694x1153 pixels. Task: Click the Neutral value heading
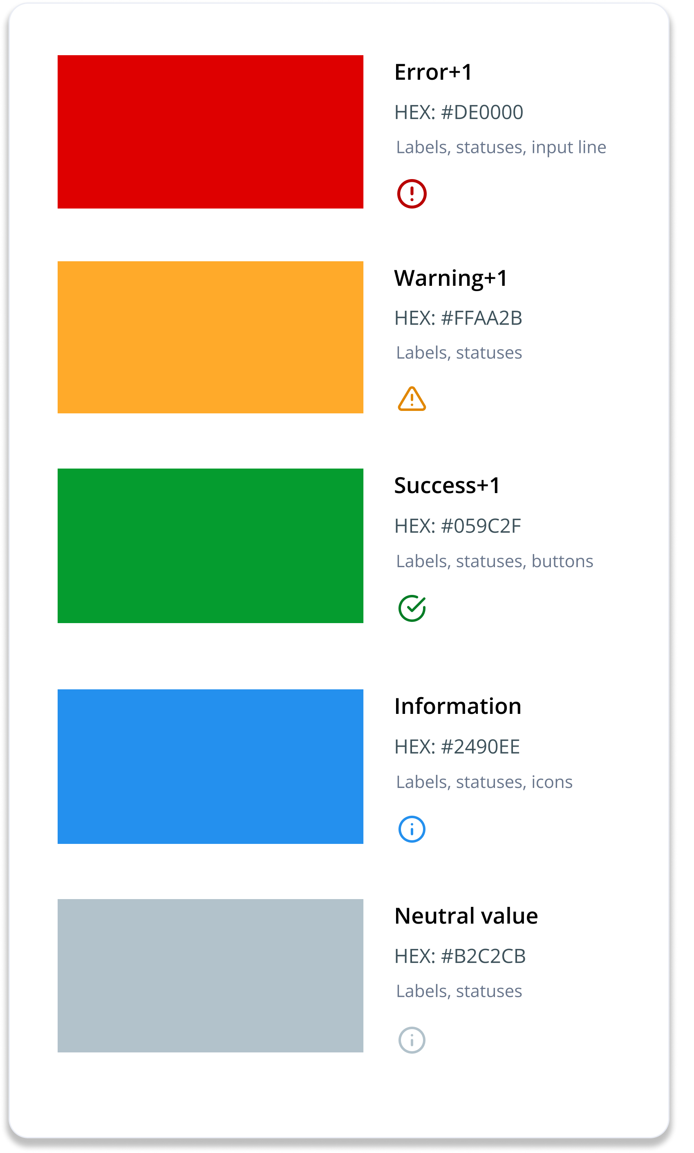tap(466, 916)
